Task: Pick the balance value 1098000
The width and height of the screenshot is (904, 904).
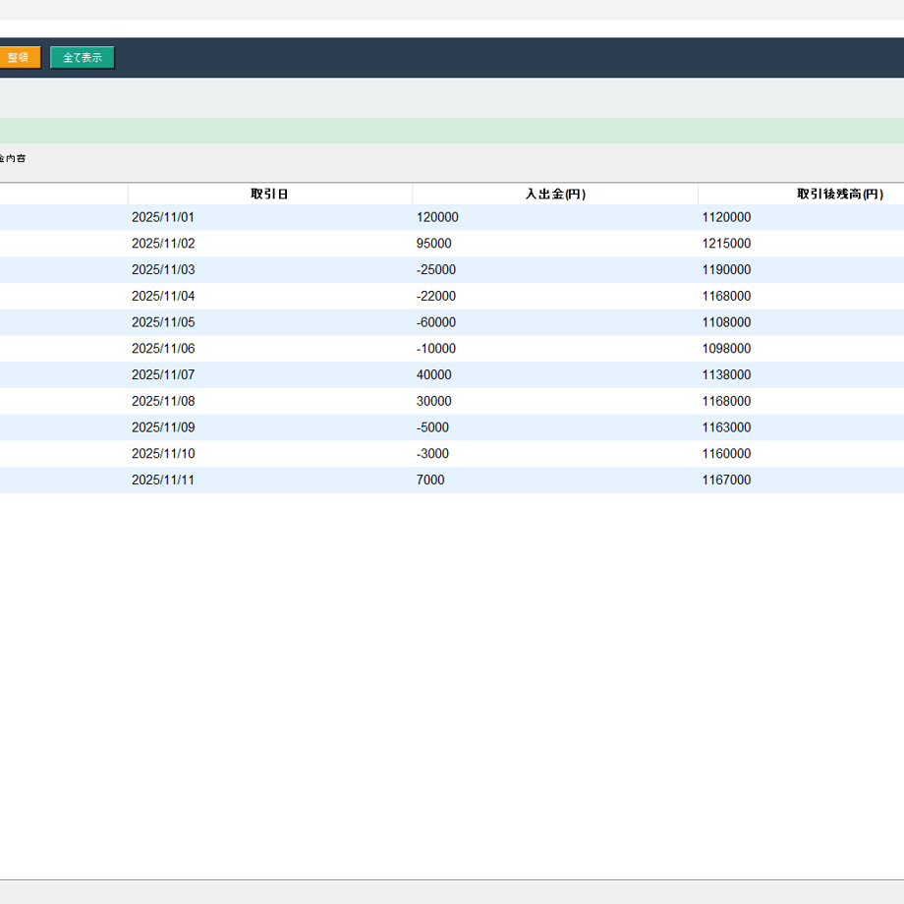Action: pyautogui.click(x=726, y=348)
